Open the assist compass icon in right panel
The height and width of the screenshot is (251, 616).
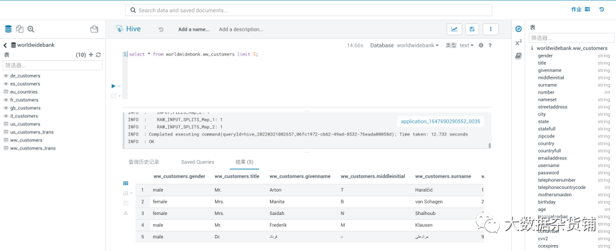click(x=518, y=29)
